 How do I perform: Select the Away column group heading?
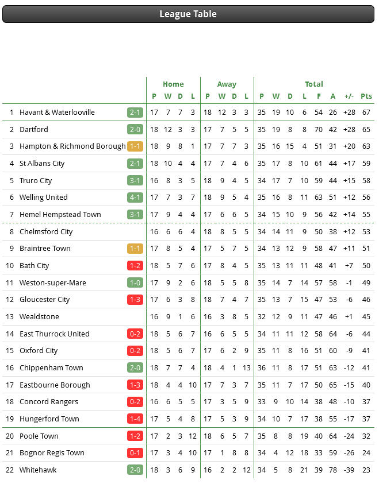tap(227, 84)
